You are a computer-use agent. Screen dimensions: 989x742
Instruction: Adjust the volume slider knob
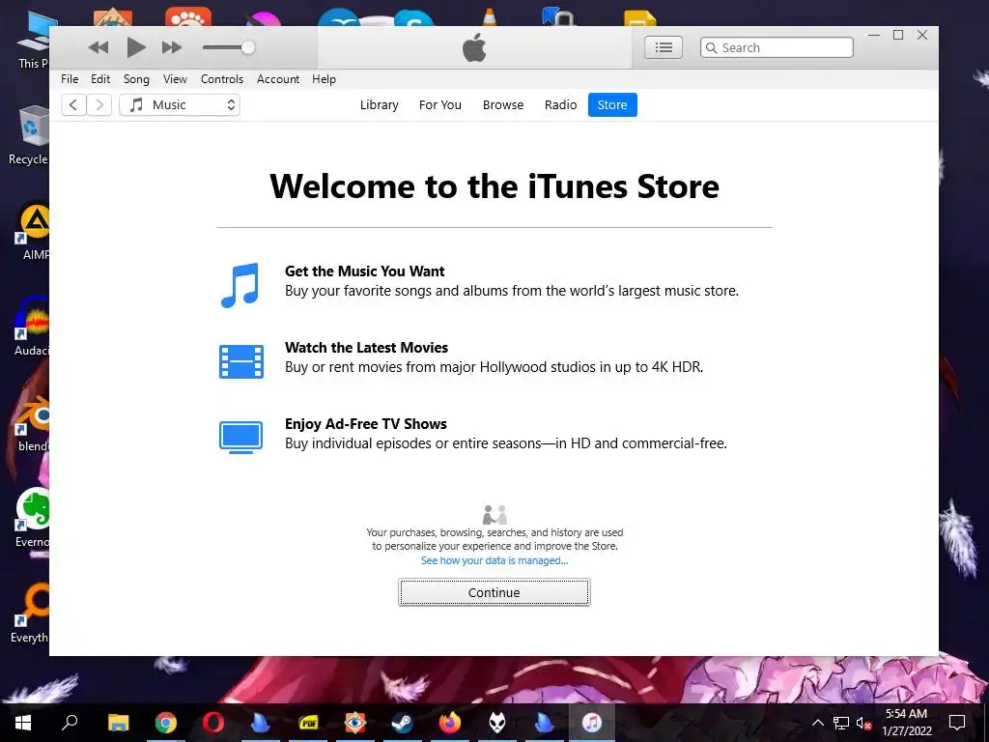(x=248, y=47)
